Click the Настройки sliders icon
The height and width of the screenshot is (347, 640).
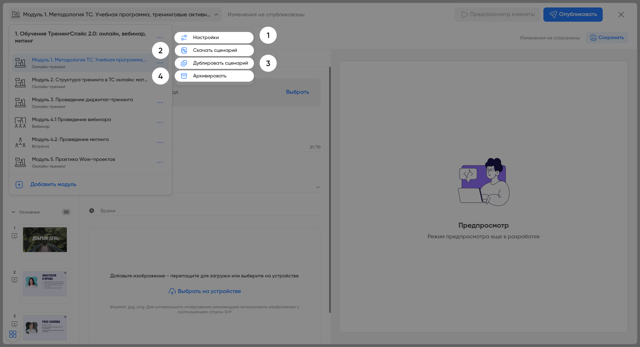184,38
